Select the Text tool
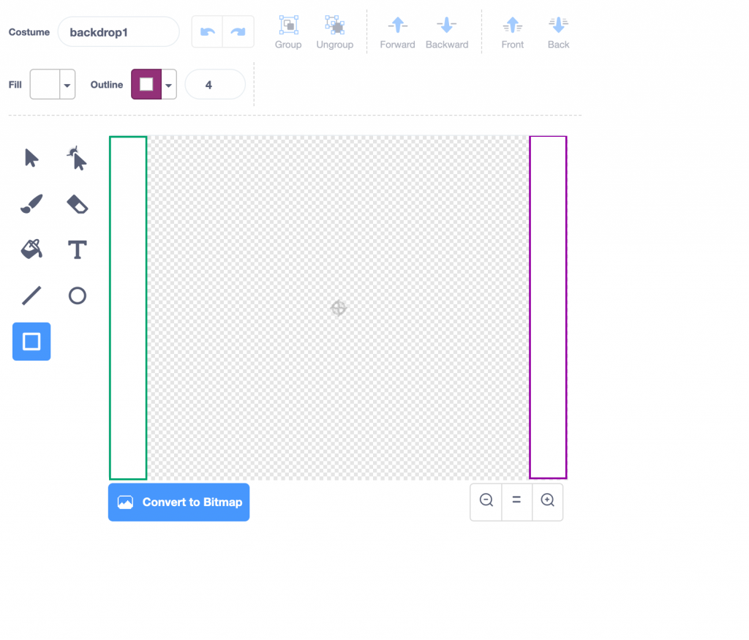This screenshot has width=749, height=640. coord(77,249)
